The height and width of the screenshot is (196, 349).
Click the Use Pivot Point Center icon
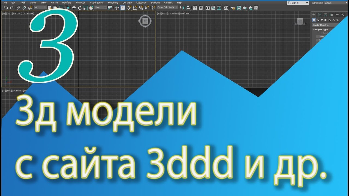pos(110,8)
